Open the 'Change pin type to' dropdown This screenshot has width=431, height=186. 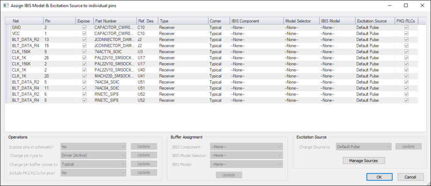coord(93,155)
